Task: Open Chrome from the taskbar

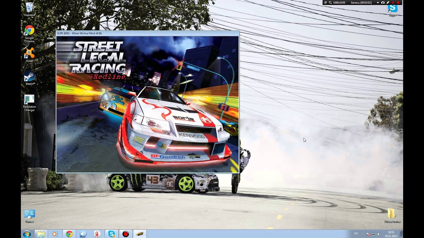Action: pos(69,234)
